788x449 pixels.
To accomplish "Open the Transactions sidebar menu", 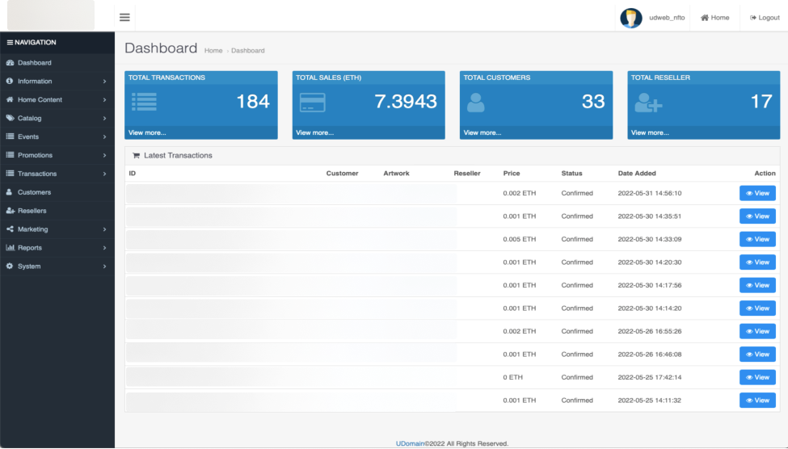I will [37, 174].
